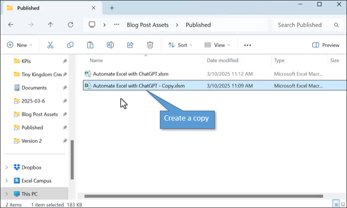Go up one folder level
The width and height of the screenshot is (347, 208).
pos(50,25)
